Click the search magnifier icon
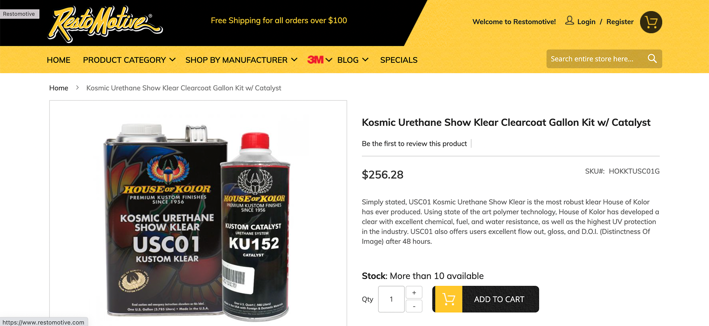 click(x=652, y=59)
